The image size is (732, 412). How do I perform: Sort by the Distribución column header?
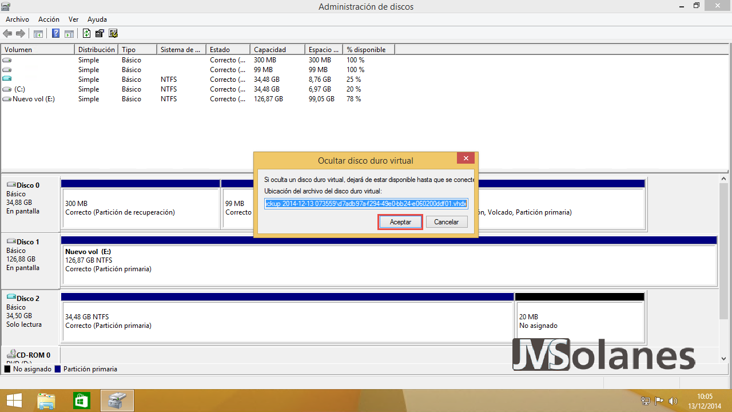pyautogui.click(x=96, y=50)
